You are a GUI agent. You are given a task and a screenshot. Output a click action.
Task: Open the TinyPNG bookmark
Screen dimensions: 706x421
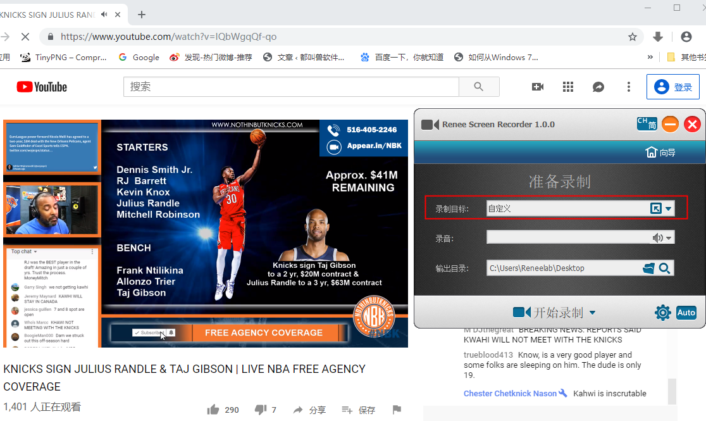pyautogui.click(x=63, y=57)
